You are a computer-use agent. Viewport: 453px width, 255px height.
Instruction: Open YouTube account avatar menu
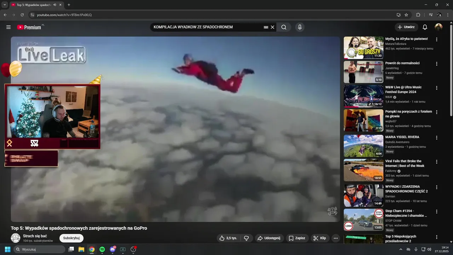point(438,27)
